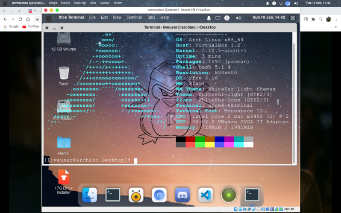The height and width of the screenshot is (213, 341).
Task: Expand Chrome bookmarks overflow chevron
Action: pyautogui.click(x=335, y=27)
